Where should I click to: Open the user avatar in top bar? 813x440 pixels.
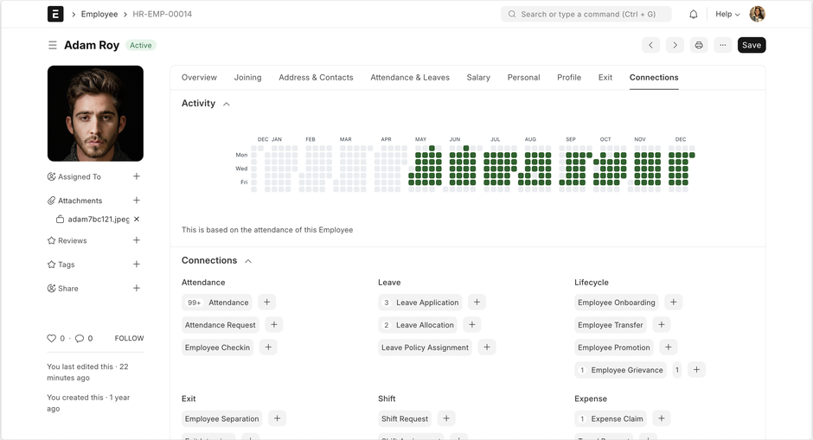click(757, 14)
